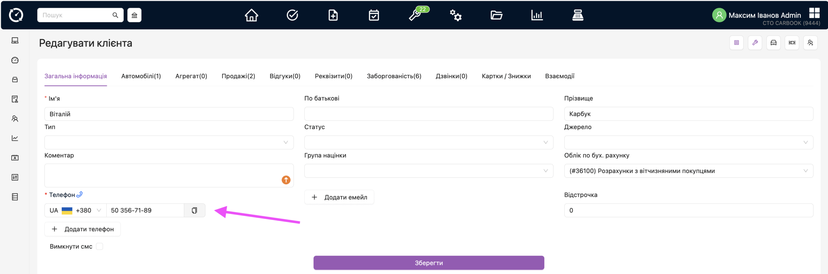Expand the UA +380 country code selector
The height and width of the screenshot is (274, 828).
pos(75,211)
